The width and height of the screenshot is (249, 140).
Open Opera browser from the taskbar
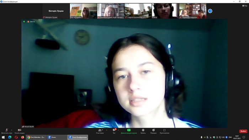coord(16,137)
